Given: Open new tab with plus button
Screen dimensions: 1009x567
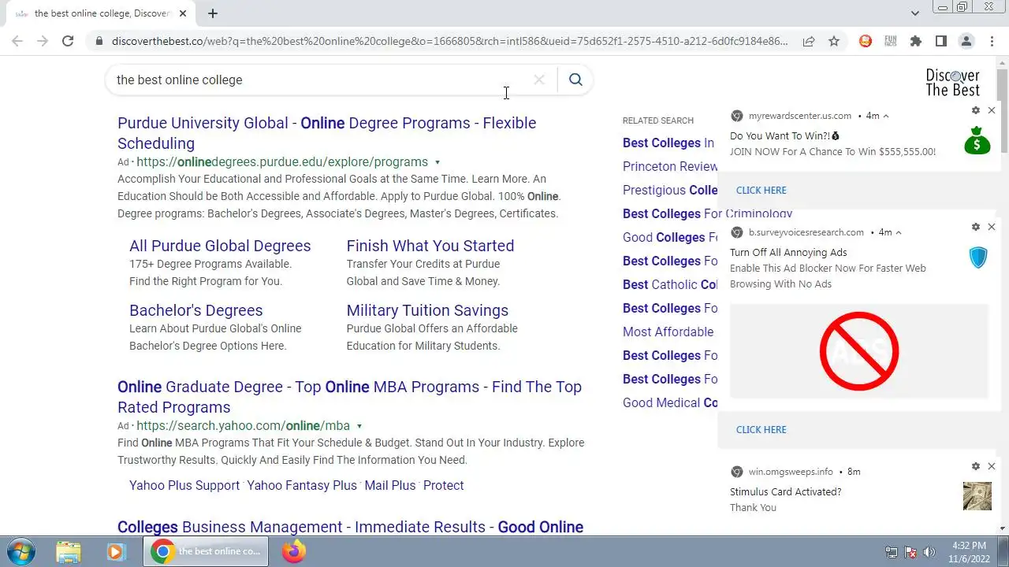Looking at the screenshot, I should click(x=213, y=13).
